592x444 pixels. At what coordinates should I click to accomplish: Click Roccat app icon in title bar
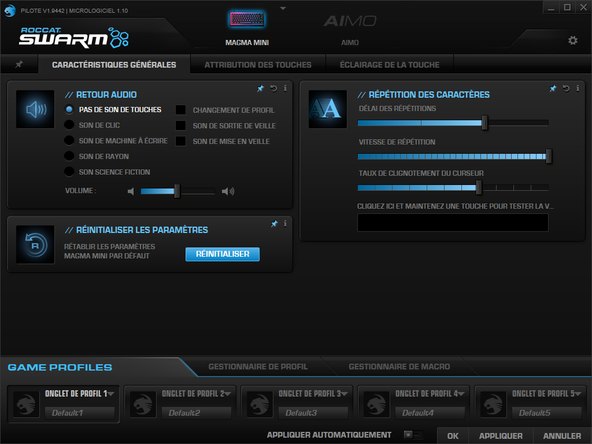tap(10, 10)
